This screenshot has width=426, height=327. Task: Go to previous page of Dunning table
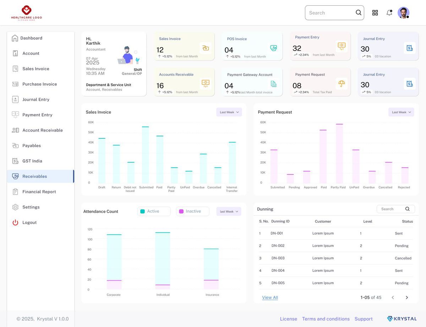[x=393, y=298]
